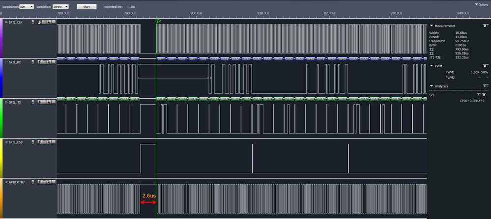Select the T1 timing marker label
Image resolution: width=491 pixels, height=219 pixels.
431,49
